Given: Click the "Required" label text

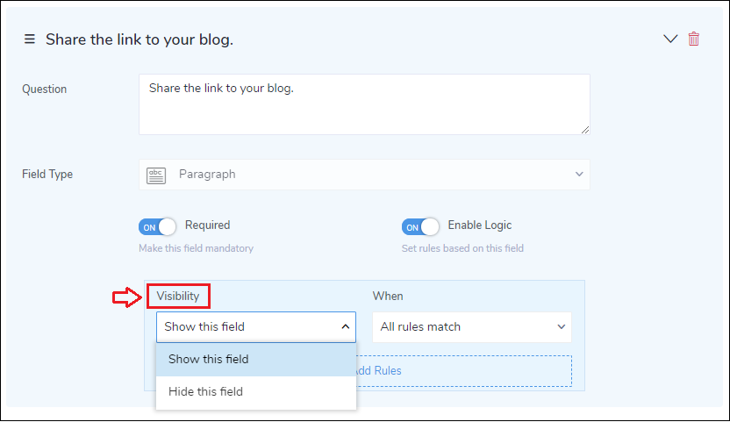Looking at the screenshot, I should (x=207, y=225).
